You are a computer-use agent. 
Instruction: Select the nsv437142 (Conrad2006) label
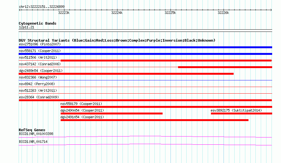click(x=40, y=64)
